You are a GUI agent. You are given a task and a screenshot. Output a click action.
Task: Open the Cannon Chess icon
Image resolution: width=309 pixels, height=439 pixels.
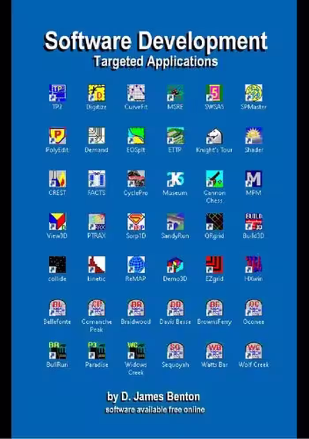(x=215, y=178)
